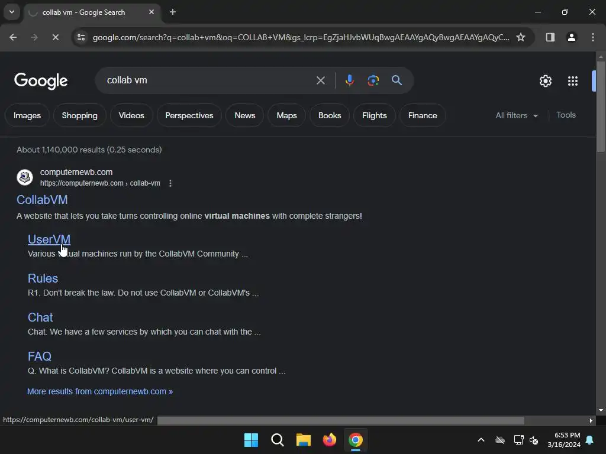Screen dimensions: 606x454
Task: Clear the search query with X
Action: point(320,80)
